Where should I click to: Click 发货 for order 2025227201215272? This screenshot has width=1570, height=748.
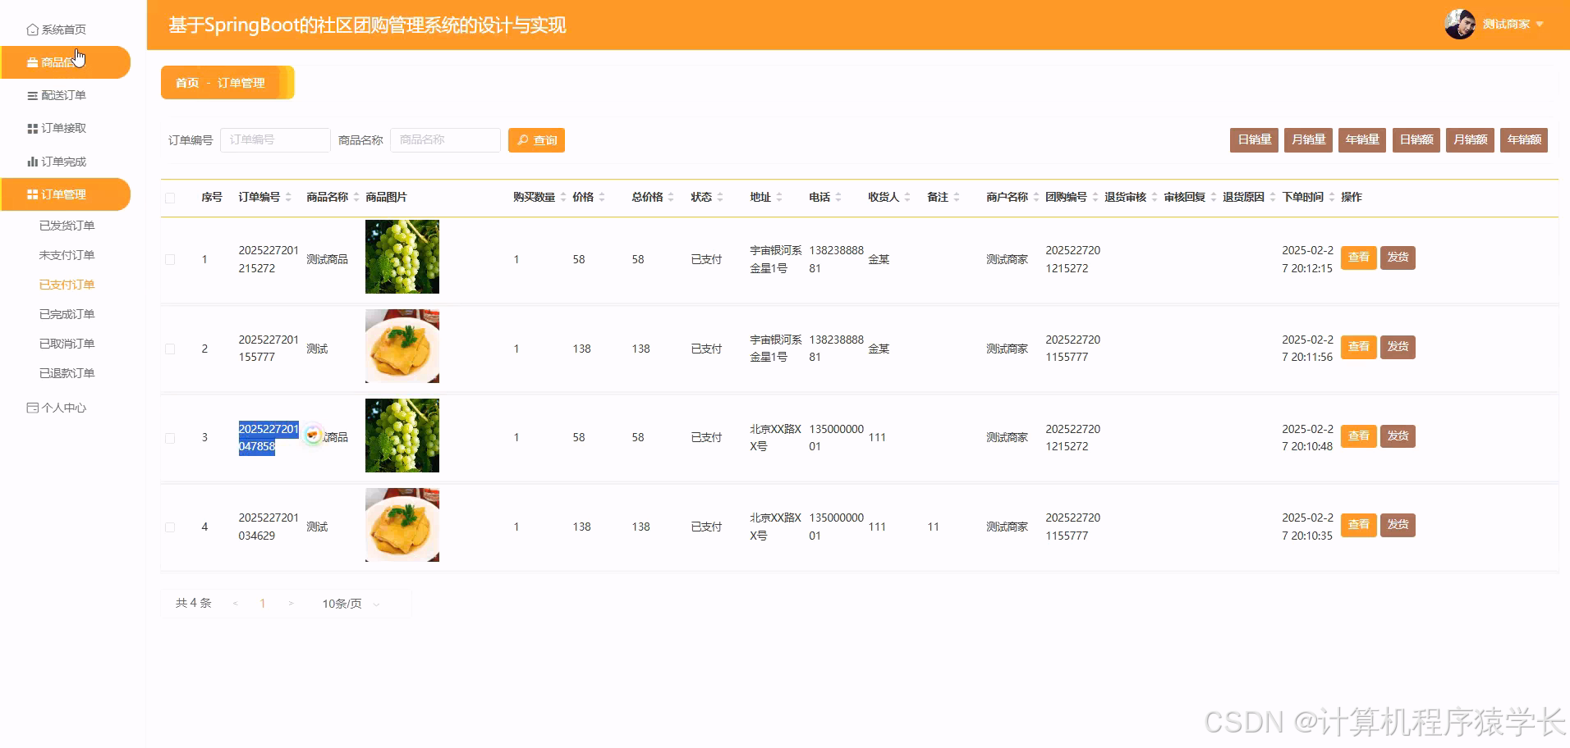pos(1398,258)
